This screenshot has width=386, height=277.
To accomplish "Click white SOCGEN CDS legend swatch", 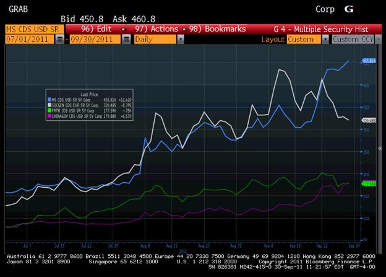I will (x=49, y=104).
